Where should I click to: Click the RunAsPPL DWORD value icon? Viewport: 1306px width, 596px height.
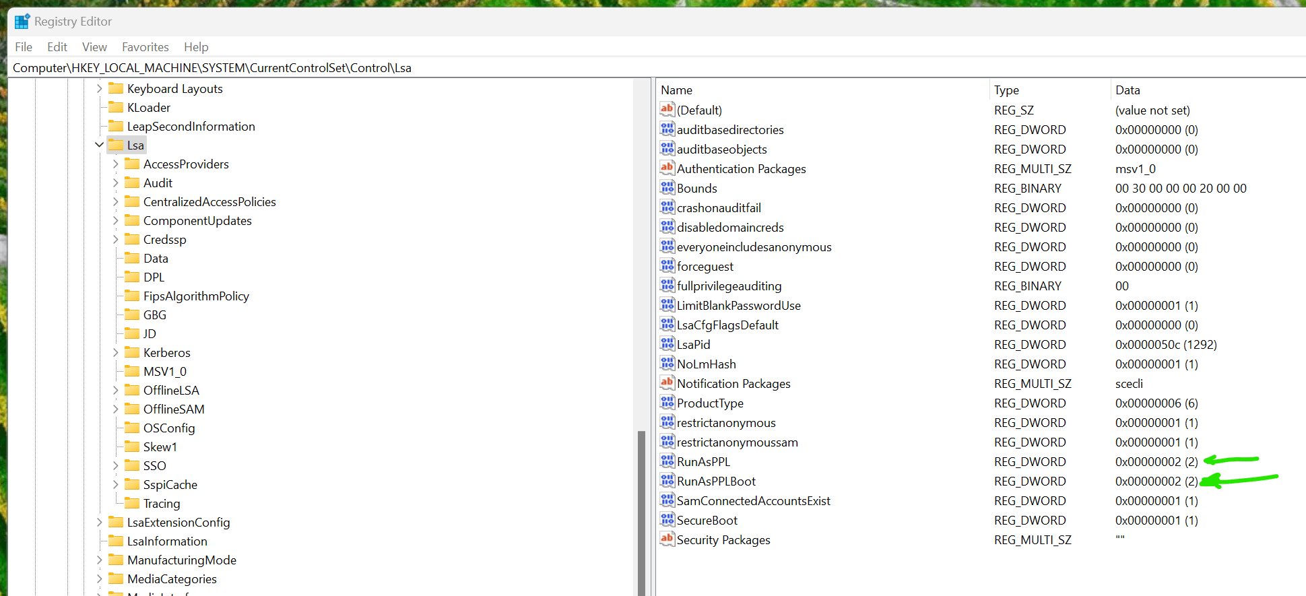667,461
